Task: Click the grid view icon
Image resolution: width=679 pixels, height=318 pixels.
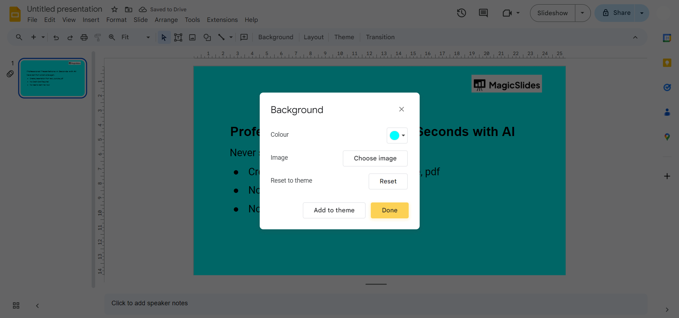Action: point(16,306)
